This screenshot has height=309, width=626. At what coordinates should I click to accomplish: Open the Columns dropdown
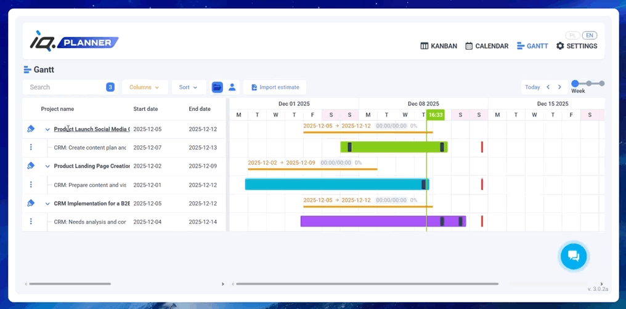pos(144,87)
